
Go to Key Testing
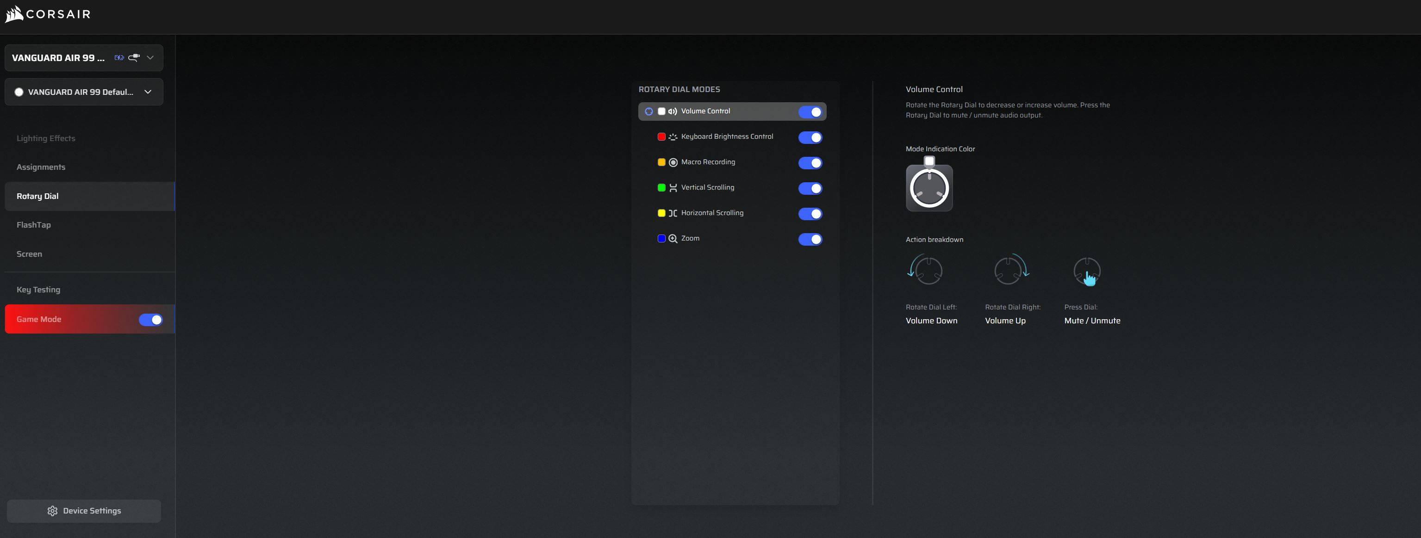pyautogui.click(x=38, y=290)
